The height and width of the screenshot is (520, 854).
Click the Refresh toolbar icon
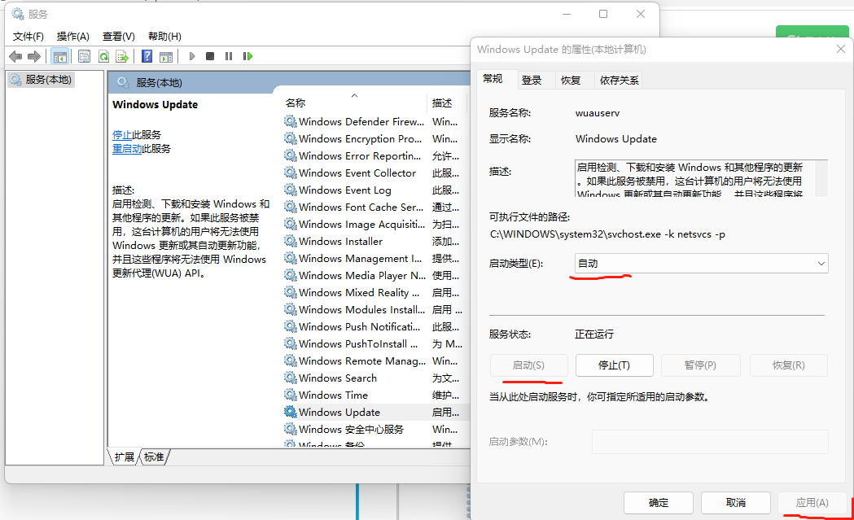pos(103,56)
